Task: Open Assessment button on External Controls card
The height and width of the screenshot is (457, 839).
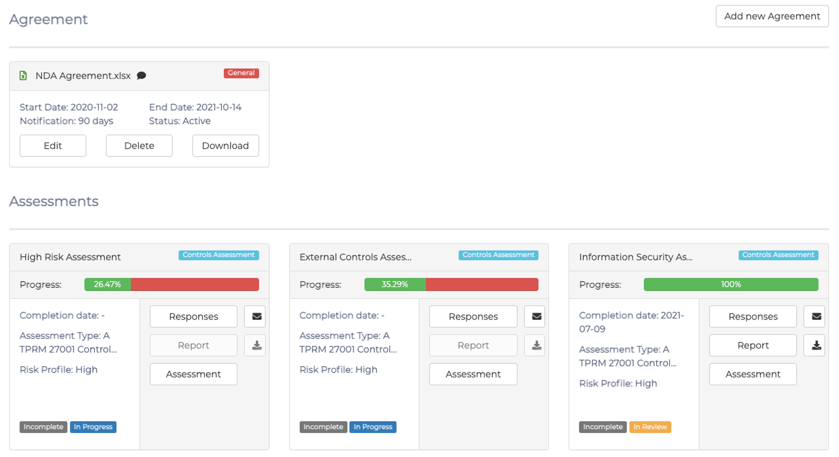Action: (x=473, y=374)
